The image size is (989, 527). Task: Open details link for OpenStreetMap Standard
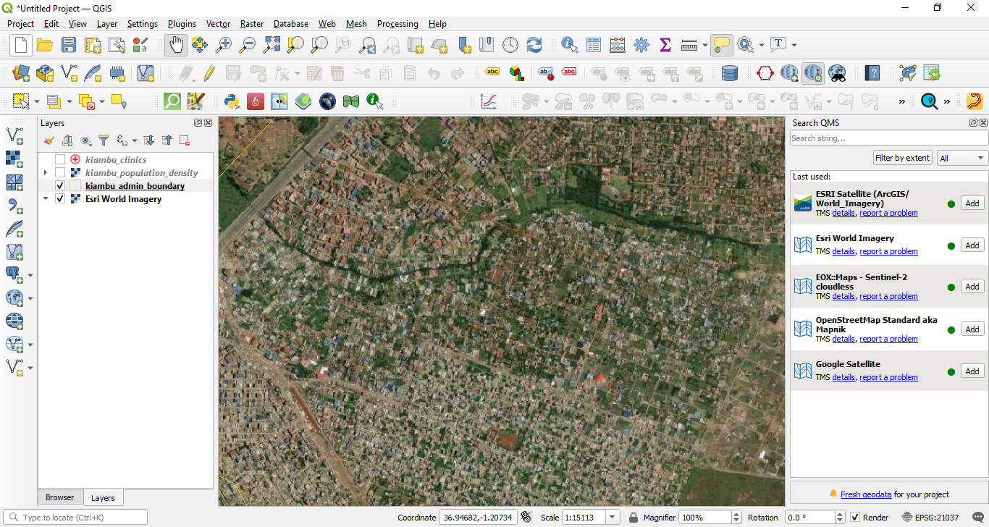click(x=843, y=339)
